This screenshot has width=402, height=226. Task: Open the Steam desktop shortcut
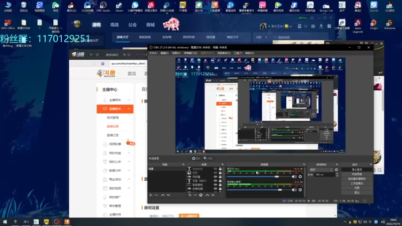tap(119, 7)
